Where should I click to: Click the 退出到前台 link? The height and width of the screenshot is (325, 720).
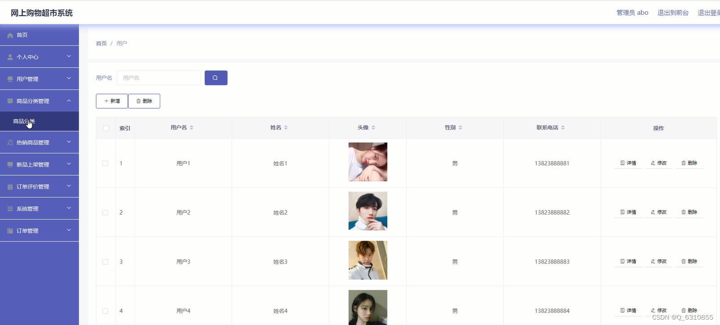point(673,13)
